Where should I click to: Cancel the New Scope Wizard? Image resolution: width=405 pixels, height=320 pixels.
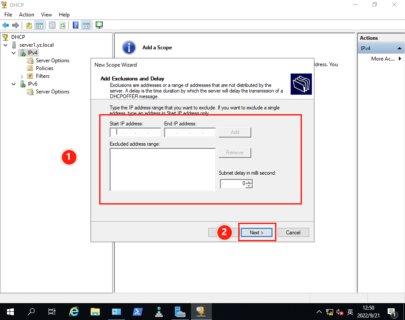293,232
